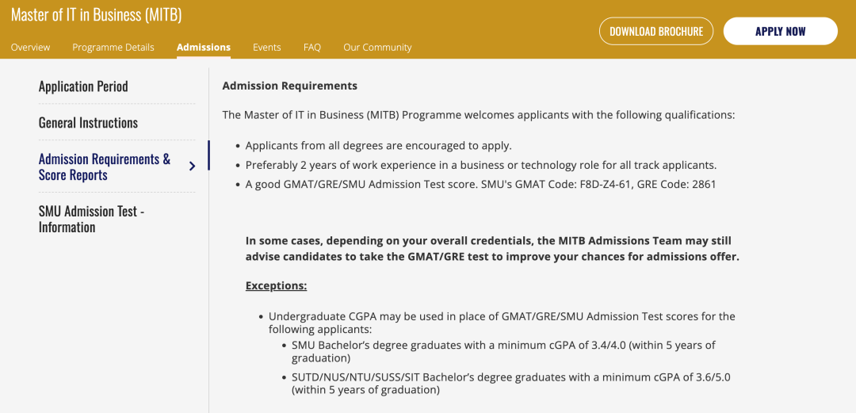
Task: Click text 'Applicants from all degrees are encouraged'
Action: pyautogui.click(x=378, y=146)
